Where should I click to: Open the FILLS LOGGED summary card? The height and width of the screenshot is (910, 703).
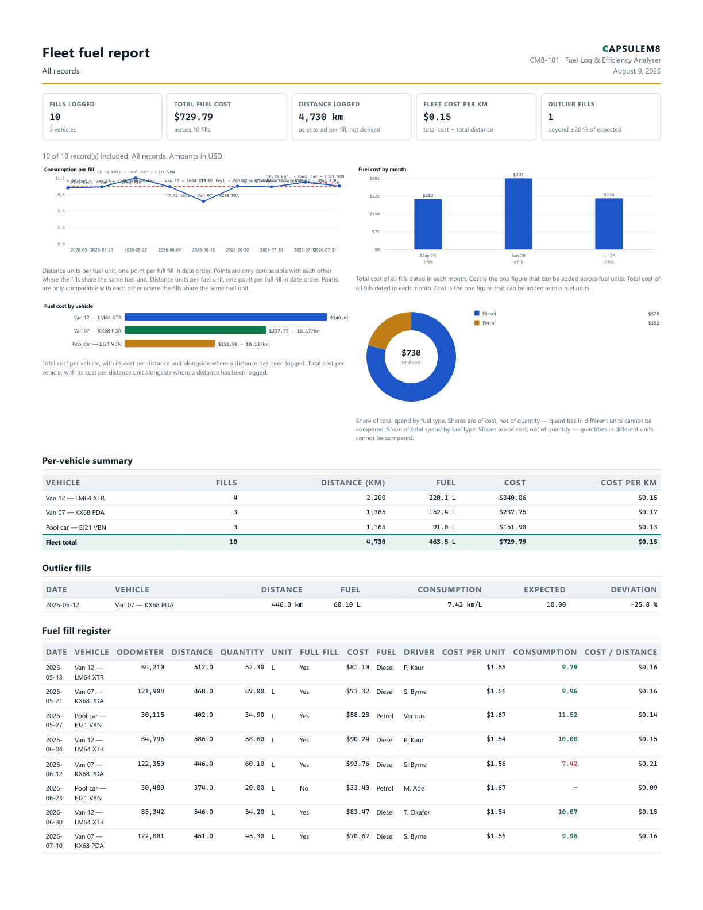click(102, 117)
